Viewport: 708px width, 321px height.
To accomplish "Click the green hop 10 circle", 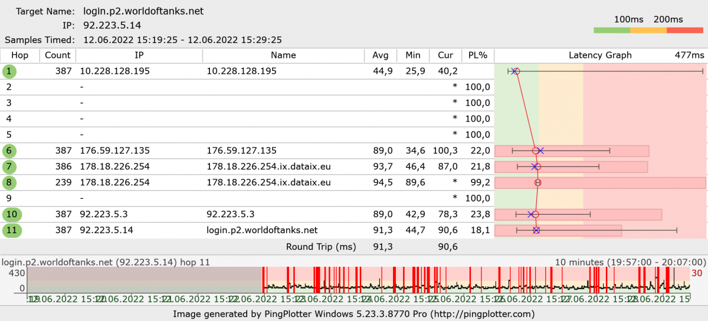I will (x=12, y=215).
